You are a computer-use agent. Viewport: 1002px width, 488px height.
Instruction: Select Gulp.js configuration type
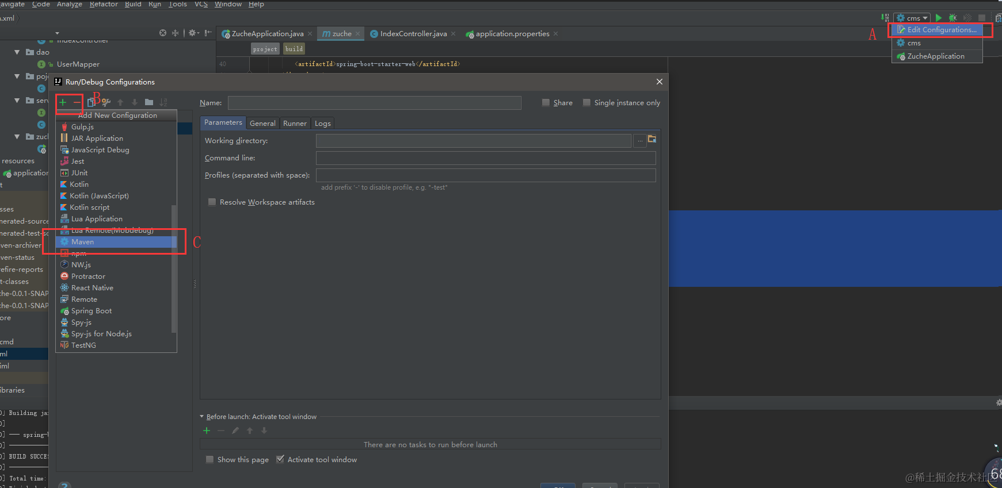[116, 127]
